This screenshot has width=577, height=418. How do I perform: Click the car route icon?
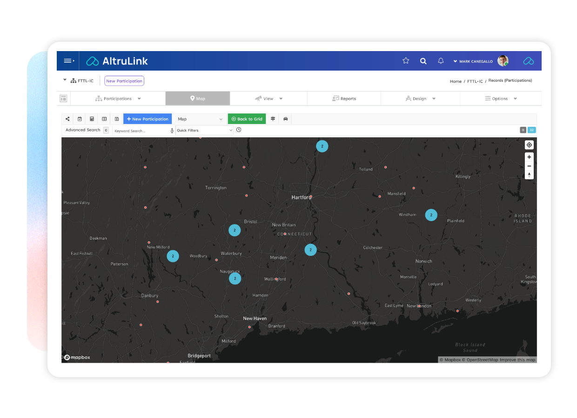click(x=286, y=119)
